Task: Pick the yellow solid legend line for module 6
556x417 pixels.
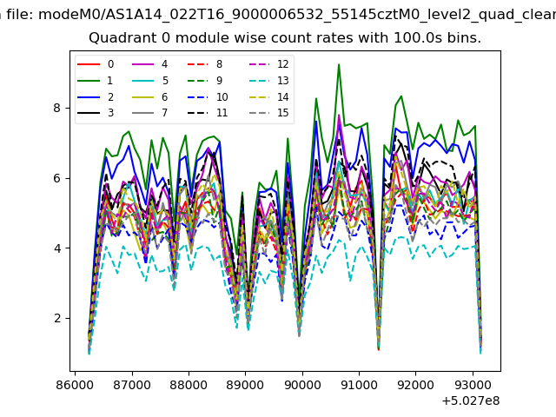Action: coord(143,97)
